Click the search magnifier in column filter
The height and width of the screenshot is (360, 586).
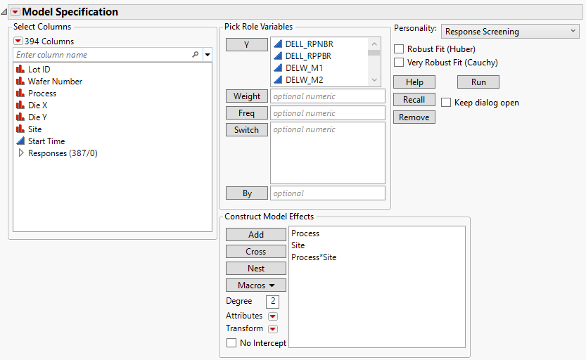point(195,55)
